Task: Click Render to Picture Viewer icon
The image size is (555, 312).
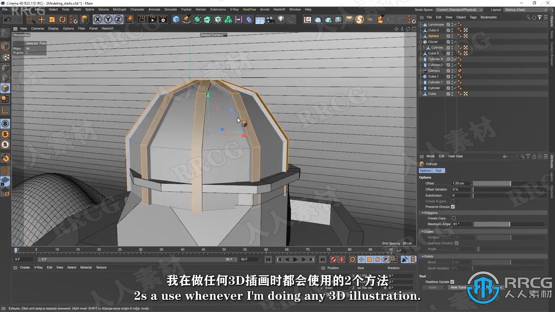Action: click(152, 19)
